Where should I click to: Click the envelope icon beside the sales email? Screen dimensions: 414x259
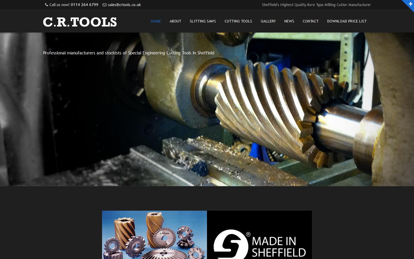point(105,5)
